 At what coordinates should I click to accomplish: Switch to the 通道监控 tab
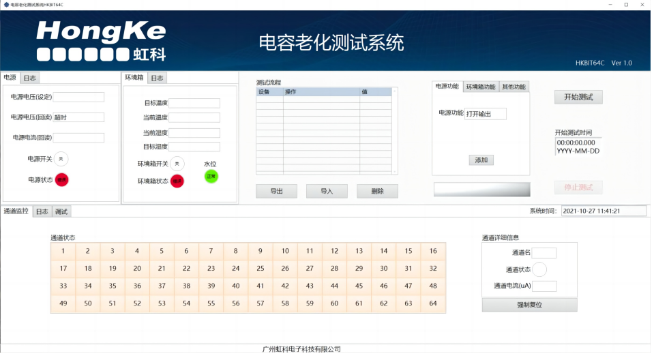pyautogui.click(x=16, y=211)
